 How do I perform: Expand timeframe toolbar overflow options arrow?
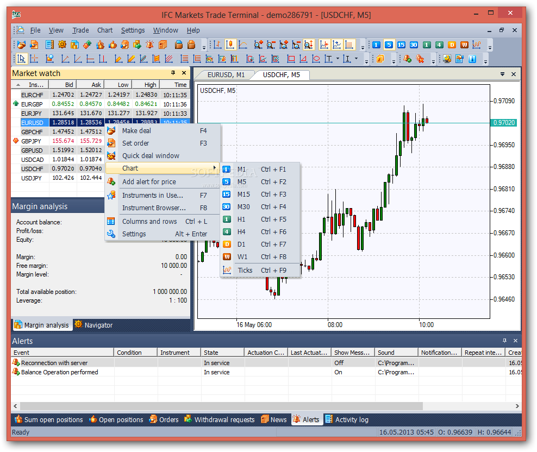490,48
